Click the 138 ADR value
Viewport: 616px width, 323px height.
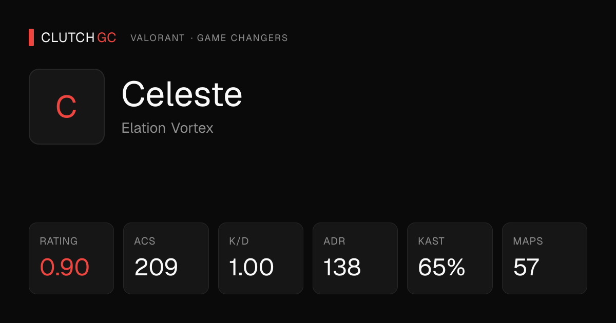[x=342, y=268]
